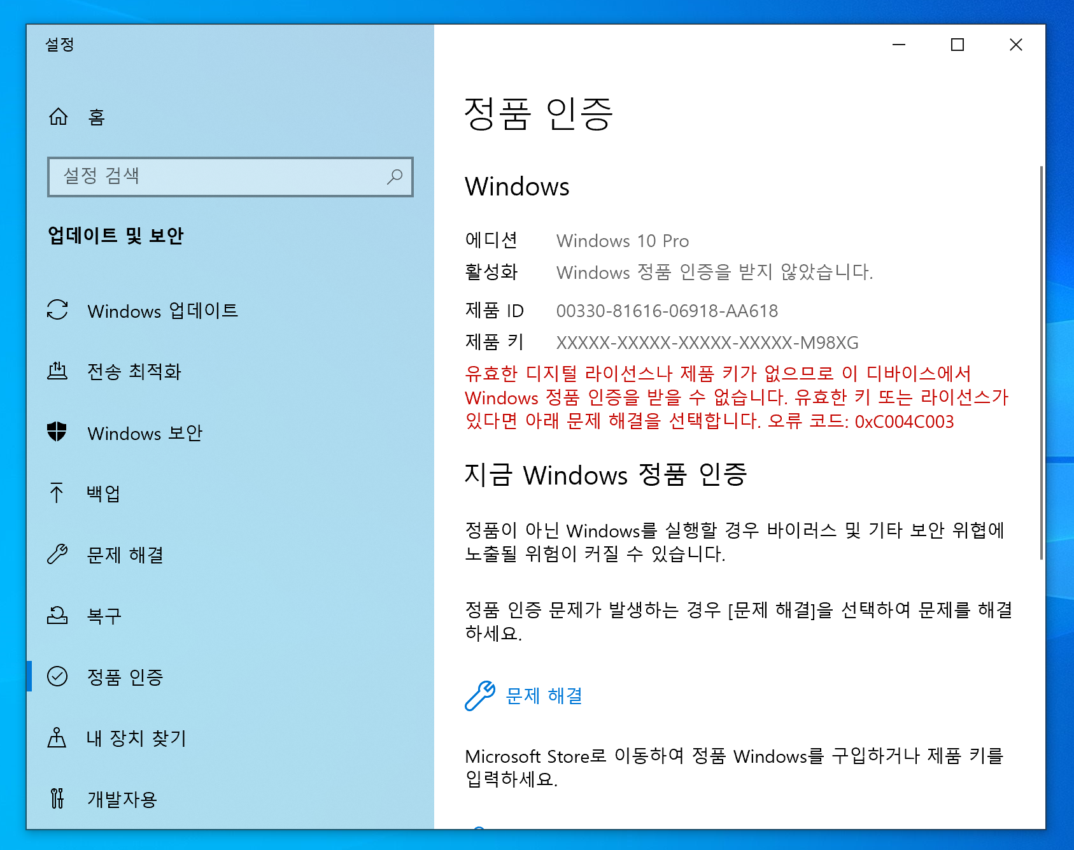Image resolution: width=1074 pixels, height=850 pixels.
Task: Click the 문제 해결 wrench icon in sidebar
Action: point(57,554)
